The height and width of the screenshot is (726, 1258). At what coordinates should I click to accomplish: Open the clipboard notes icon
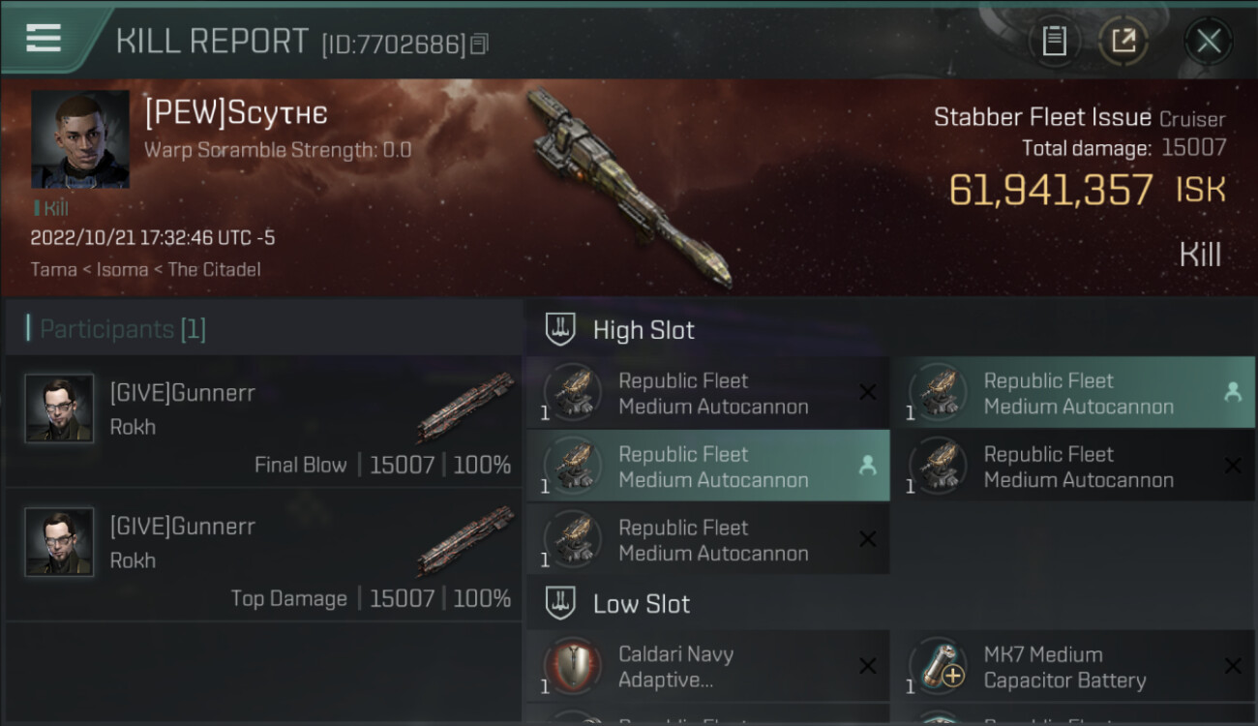1055,42
